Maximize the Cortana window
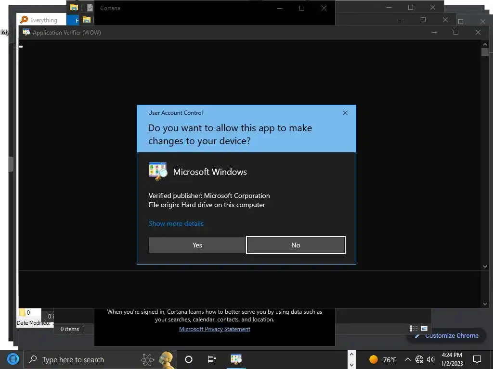This screenshot has height=369, width=493. click(x=302, y=8)
